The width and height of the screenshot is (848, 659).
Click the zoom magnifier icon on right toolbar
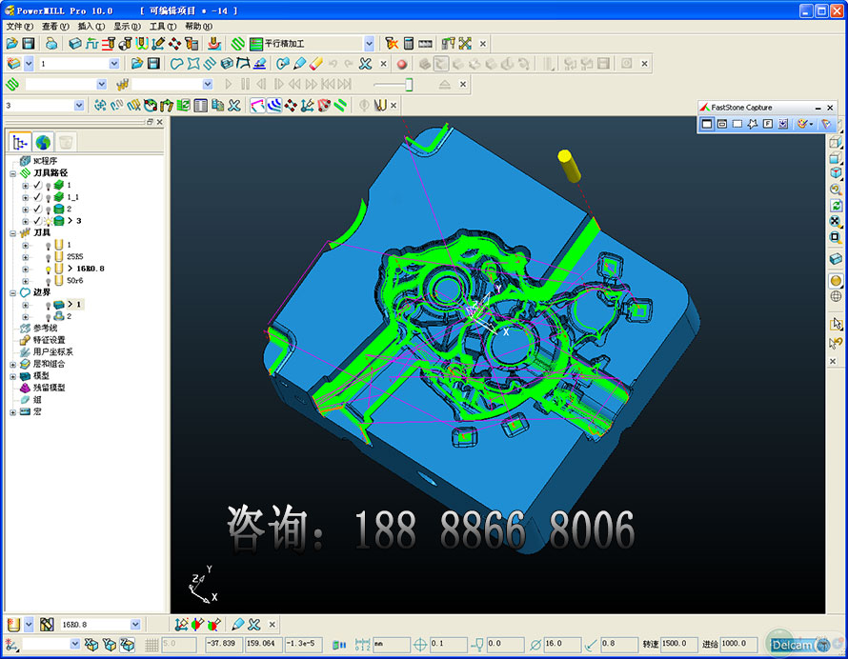point(836,190)
